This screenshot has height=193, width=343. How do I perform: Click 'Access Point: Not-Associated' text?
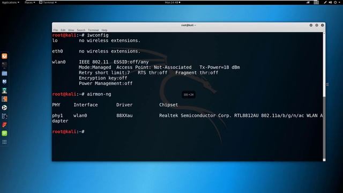pos(154,68)
